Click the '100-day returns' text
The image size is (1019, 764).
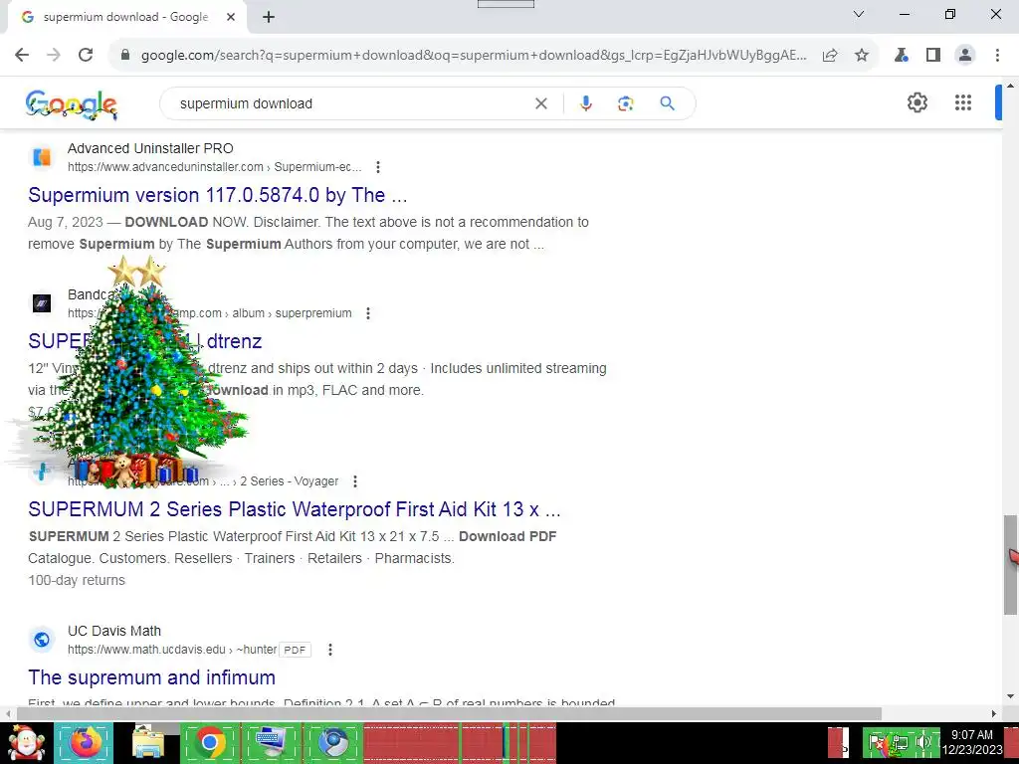click(x=77, y=581)
